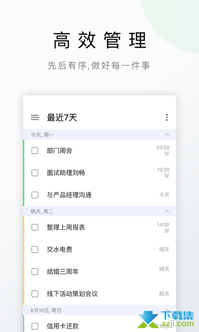Open the 线下活动策划会议 task
Viewport: 199px width, 332px height.
[x=99, y=294]
